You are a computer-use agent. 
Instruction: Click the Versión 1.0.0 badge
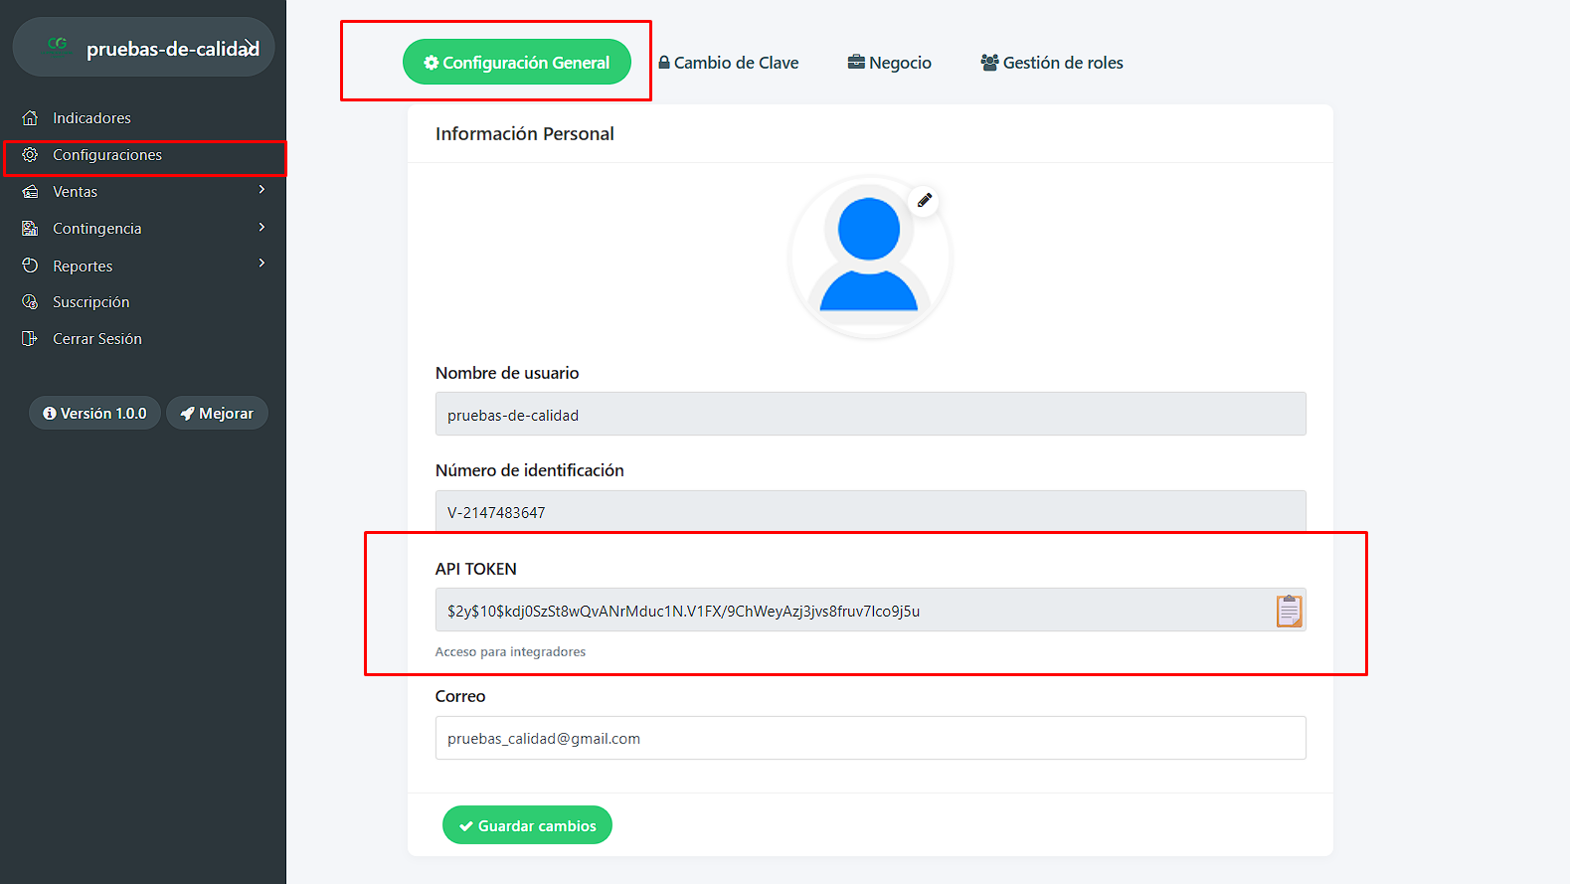[x=94, y=413]
